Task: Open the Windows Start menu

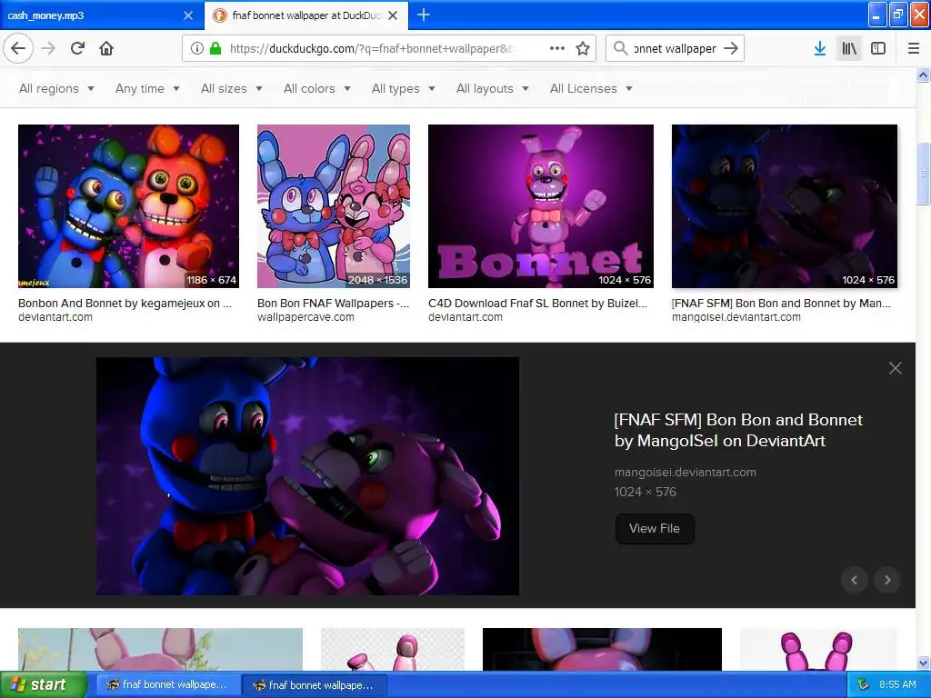Action: (x=43, y=685)
